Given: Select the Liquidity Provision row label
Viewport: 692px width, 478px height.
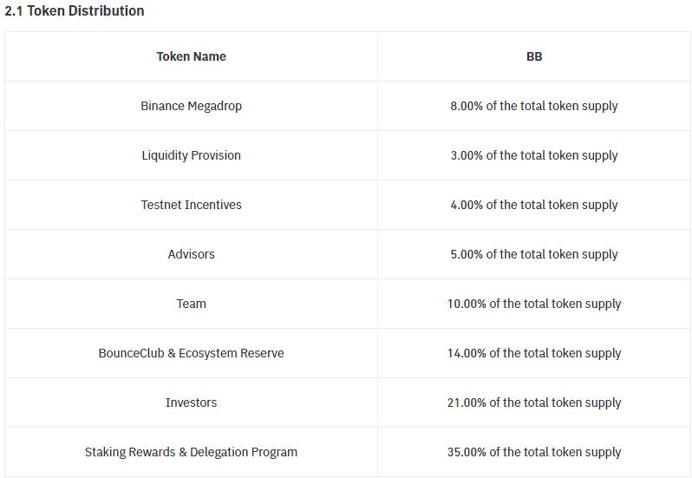Looking at the screenshot, I should 191,155.
